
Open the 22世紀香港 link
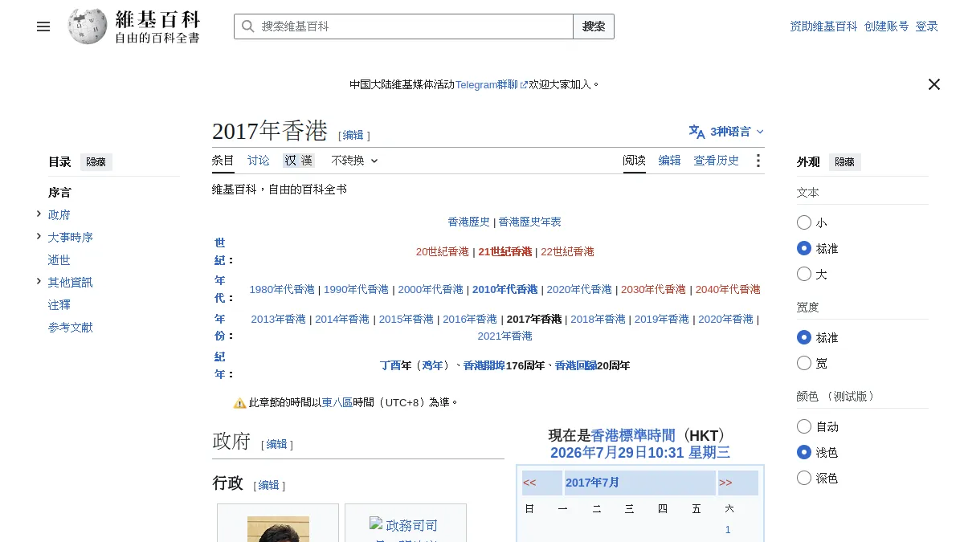[x=567, y=251]
